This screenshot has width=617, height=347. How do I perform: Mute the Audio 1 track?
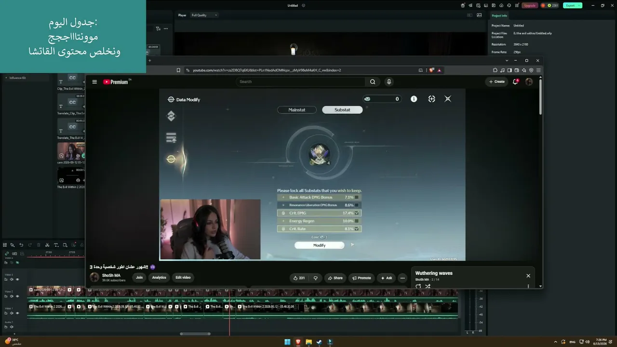pos(12,327)
